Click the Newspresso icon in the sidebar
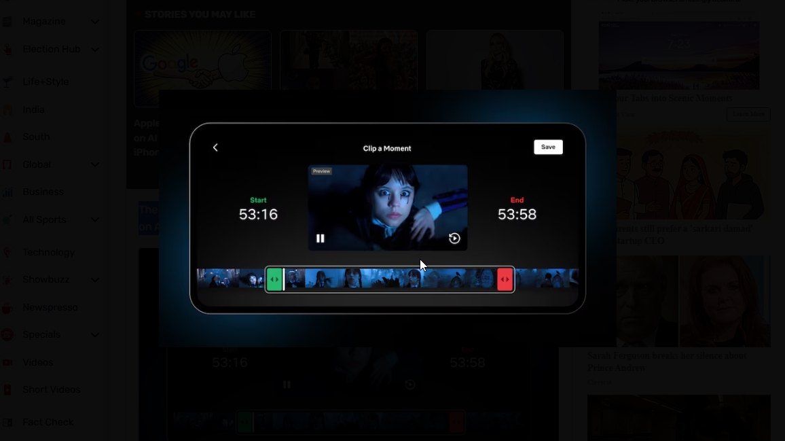 7,308
